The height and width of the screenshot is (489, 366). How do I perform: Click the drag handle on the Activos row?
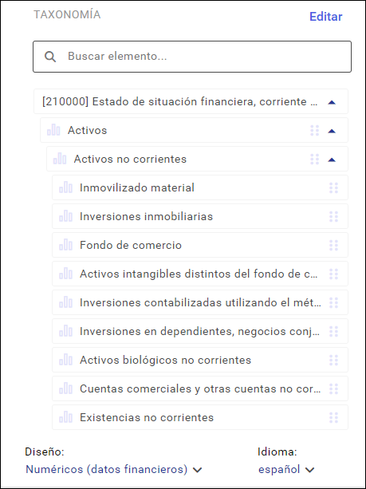coord(314,130)
